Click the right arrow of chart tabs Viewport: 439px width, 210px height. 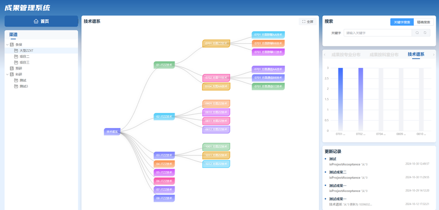[x=434, y=55]
